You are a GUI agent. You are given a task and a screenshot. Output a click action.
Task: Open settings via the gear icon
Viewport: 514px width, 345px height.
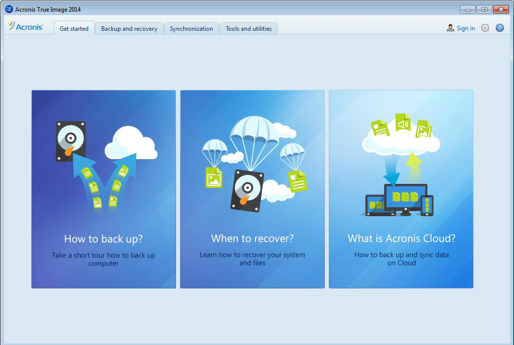[485, 28]
